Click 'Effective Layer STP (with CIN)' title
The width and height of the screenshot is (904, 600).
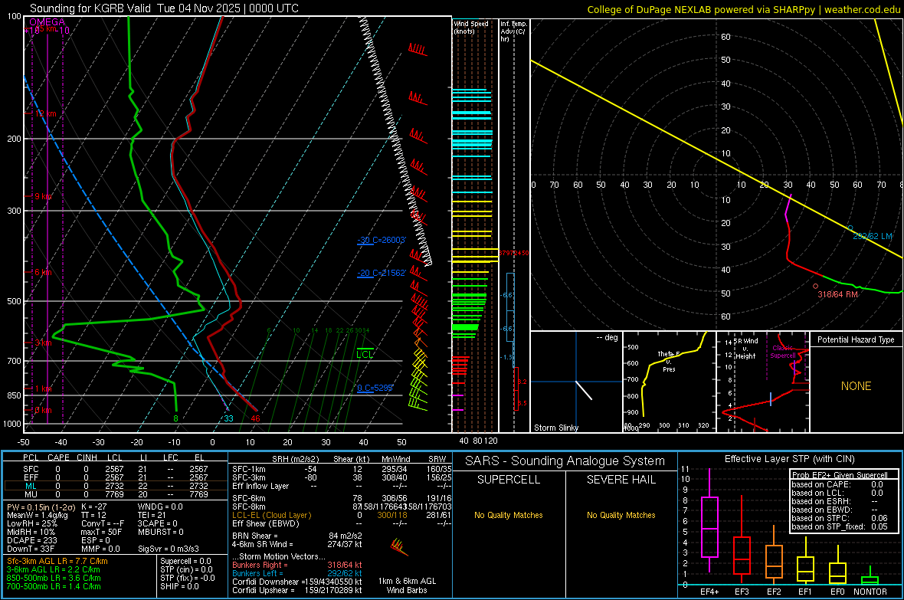(x=789, y=459)
